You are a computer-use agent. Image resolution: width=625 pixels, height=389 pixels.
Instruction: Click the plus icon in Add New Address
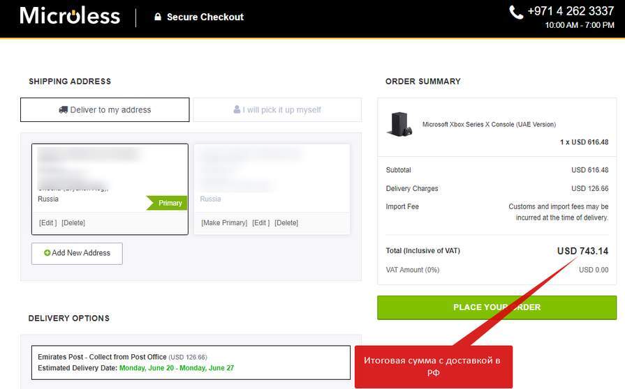(47, 253)
